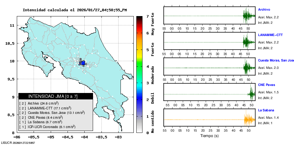Click the Cuesta Moras seismogram waveform
The height and width of the screenshot is (148, 294).
pyautogui.click(x=248, y=68)
